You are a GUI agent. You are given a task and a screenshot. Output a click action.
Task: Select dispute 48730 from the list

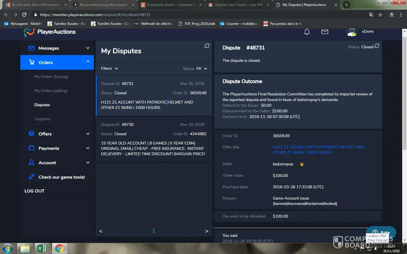coord(154,139)
